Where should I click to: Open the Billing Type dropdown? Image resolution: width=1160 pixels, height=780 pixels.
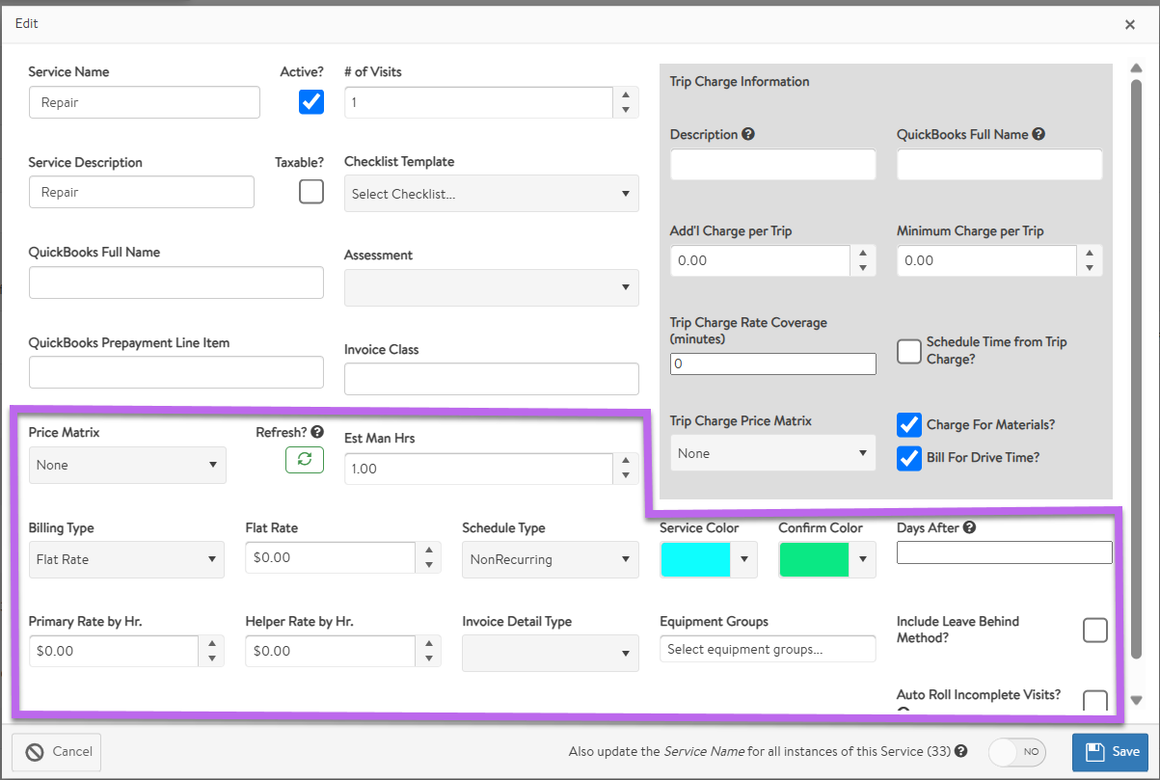126,559
